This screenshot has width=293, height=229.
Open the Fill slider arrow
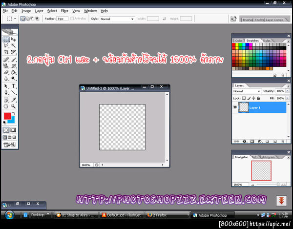287,98
